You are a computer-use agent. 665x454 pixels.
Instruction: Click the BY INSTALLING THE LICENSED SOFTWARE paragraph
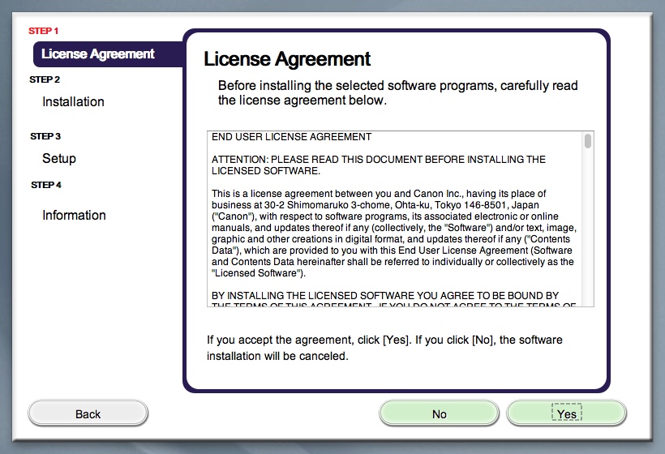[x=385, y=296]
